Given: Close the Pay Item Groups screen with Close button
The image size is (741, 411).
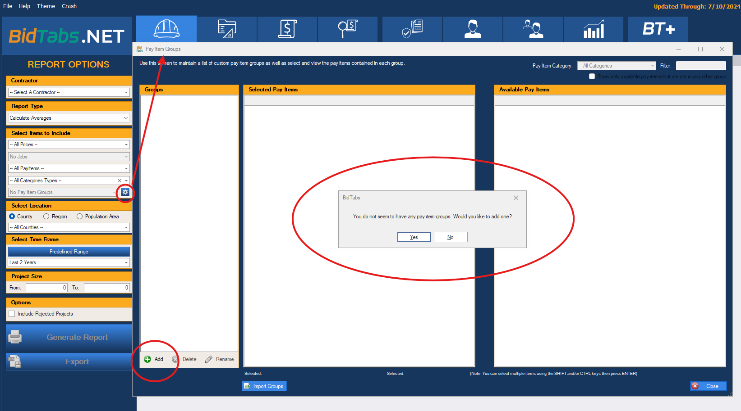Looking at the screenshot, I should point(708,386).
